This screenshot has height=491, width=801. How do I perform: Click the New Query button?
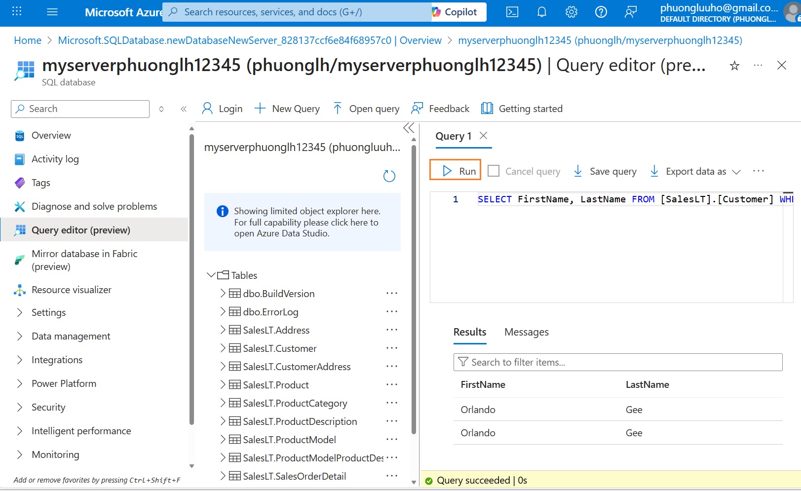pos(287,109)
